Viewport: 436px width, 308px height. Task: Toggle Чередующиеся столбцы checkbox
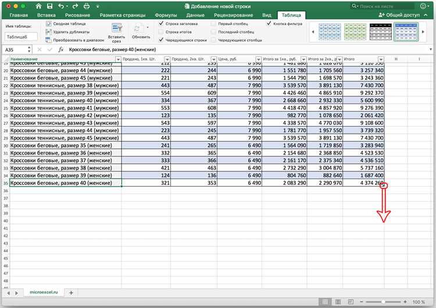(x=213, y=40)
